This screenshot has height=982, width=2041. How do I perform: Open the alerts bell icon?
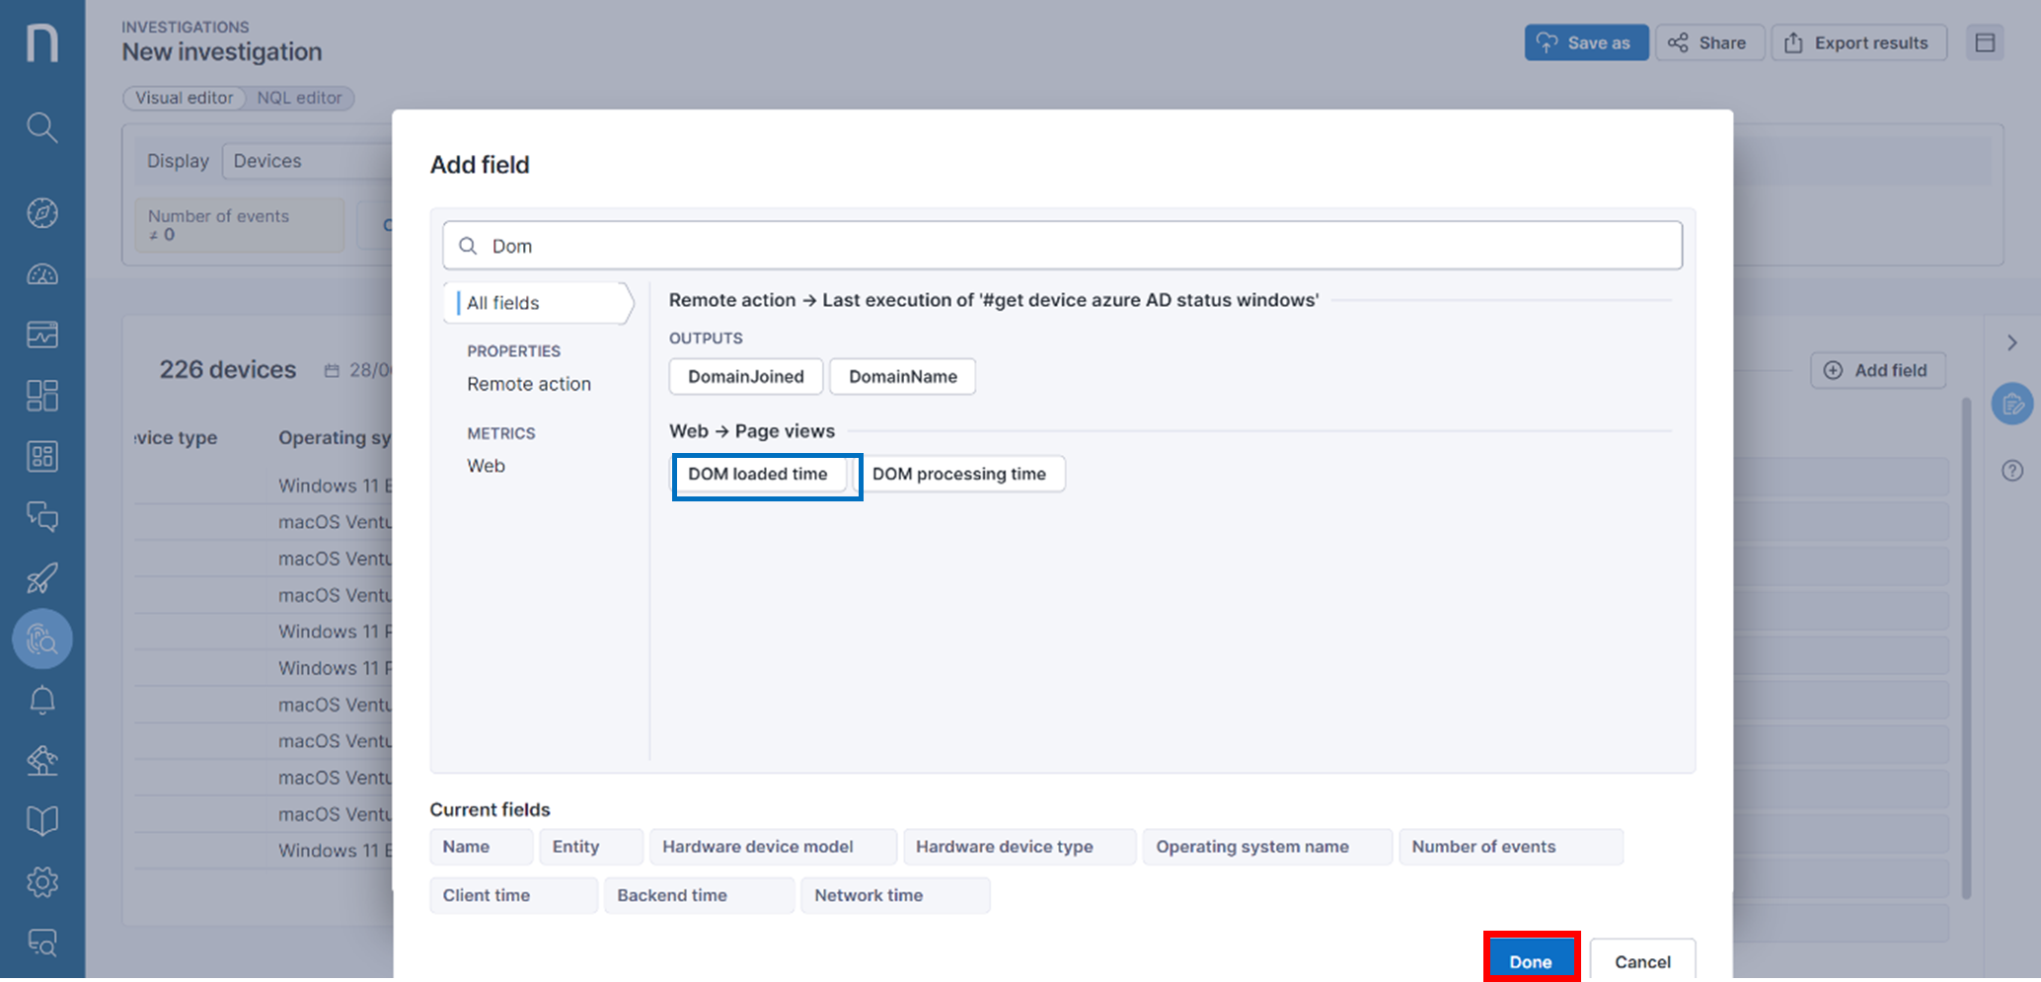pos(41,700)
